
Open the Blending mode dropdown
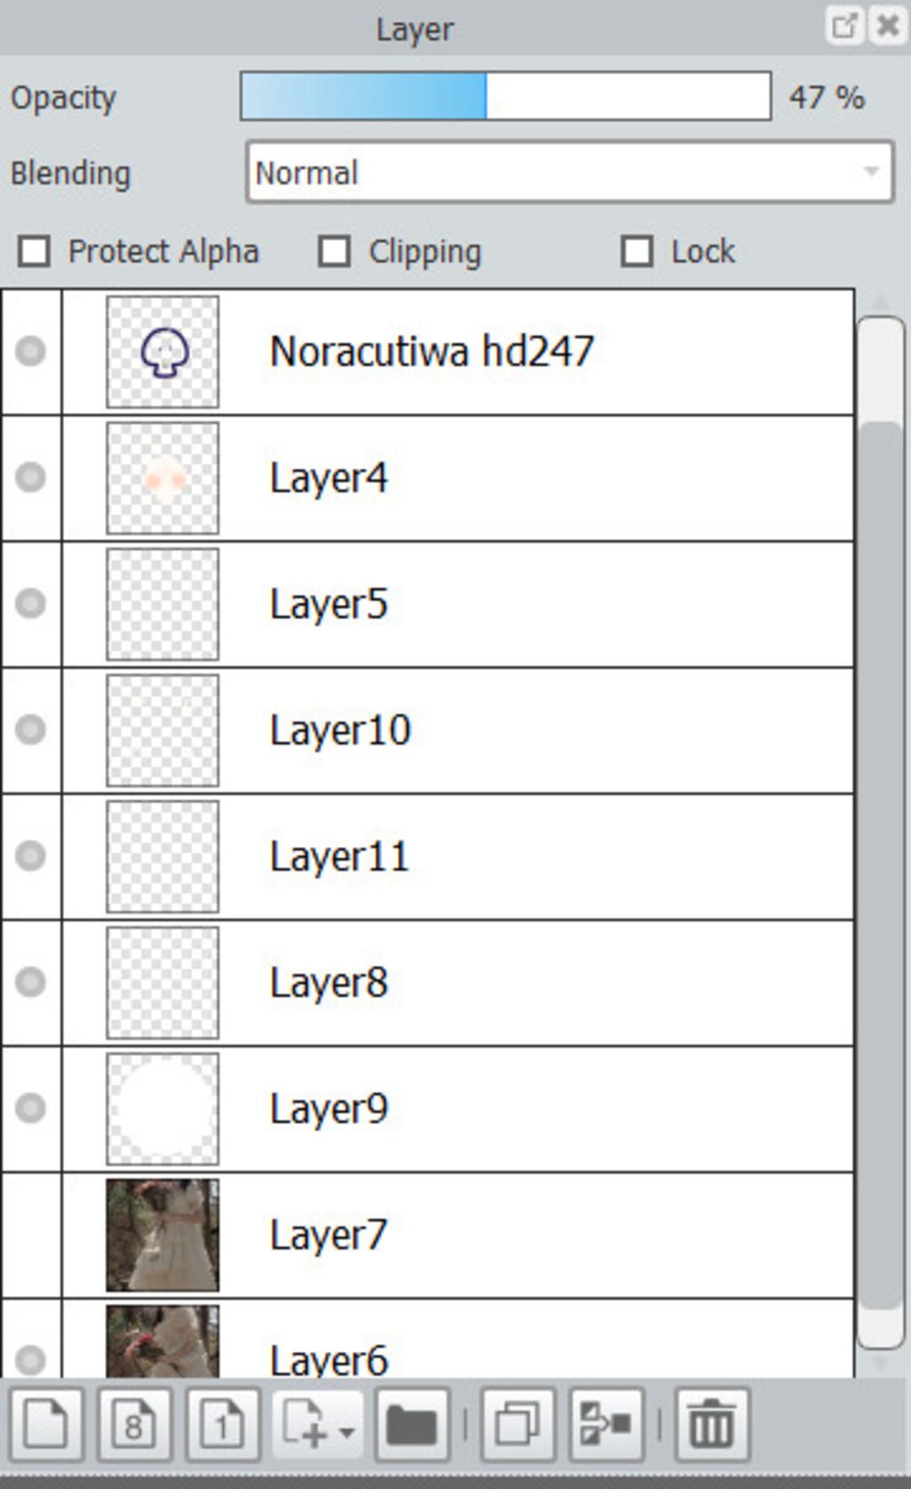point(569,173)
